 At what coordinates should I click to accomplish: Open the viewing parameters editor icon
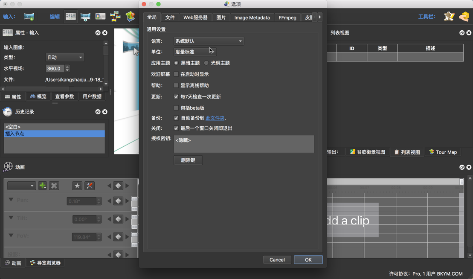(84, 16)
